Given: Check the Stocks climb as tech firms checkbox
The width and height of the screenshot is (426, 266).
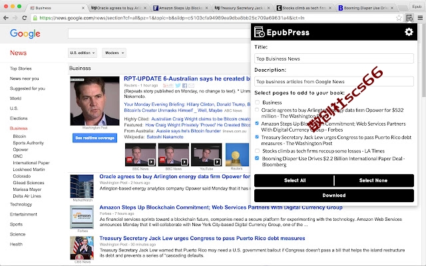Looking at the screenshot, I should click(x=257, y=151).
